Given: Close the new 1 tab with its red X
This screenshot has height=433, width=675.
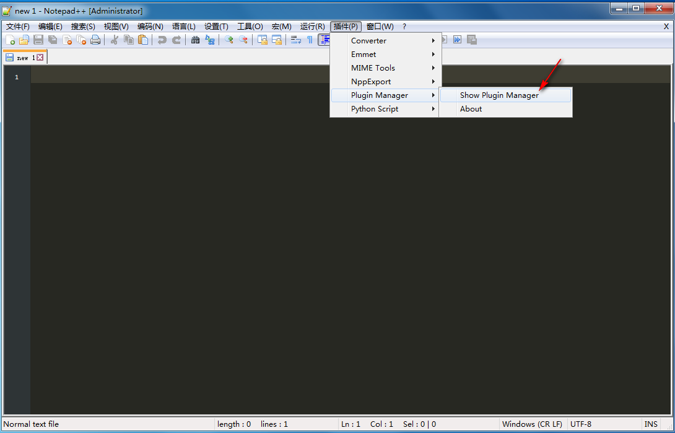Looking at the screenshot, I should point(40,57).
